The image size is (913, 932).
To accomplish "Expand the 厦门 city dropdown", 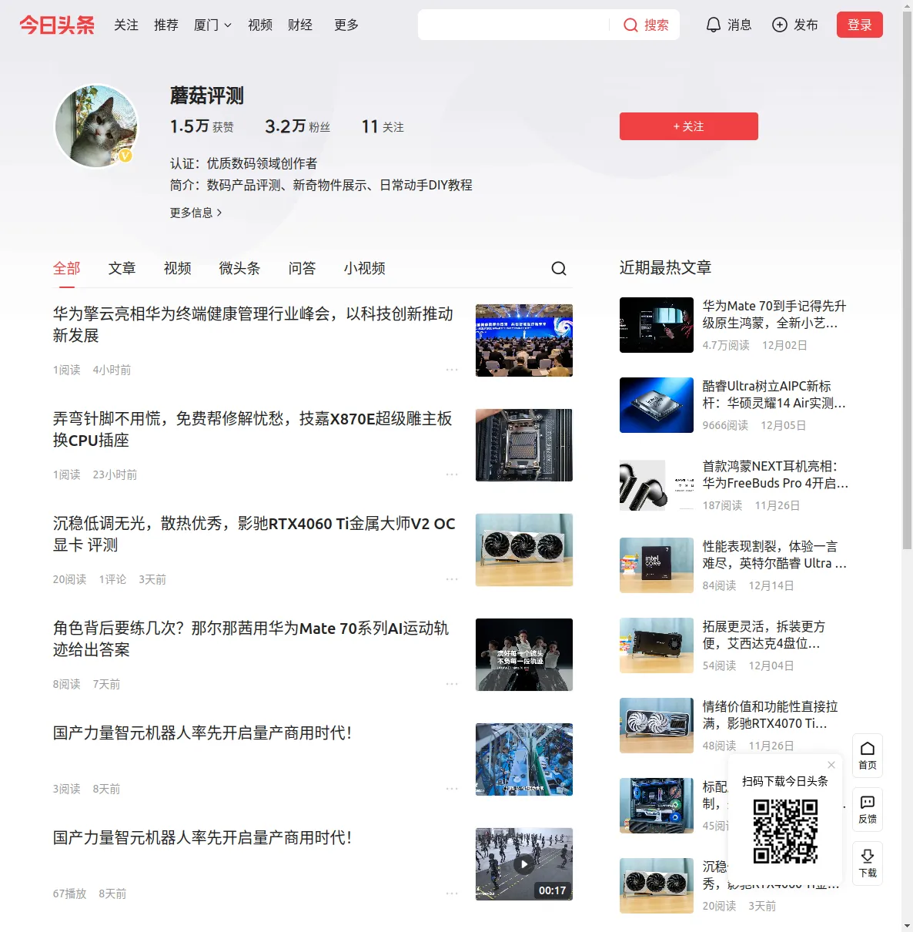I will coord(212,25).
